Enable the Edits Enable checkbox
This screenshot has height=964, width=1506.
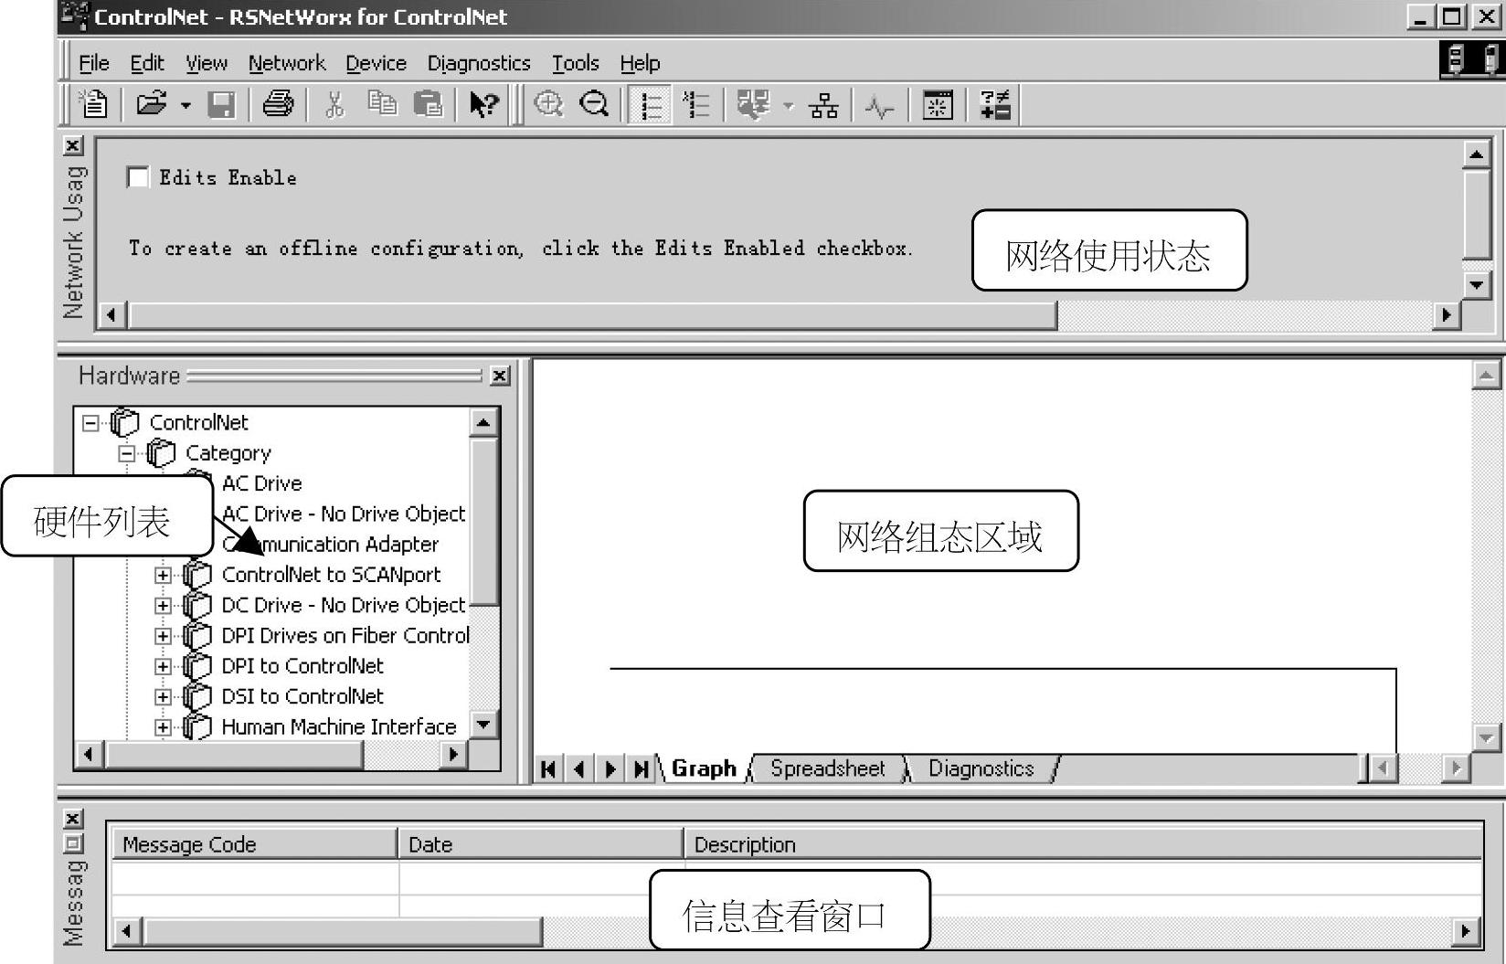(138, 177)
